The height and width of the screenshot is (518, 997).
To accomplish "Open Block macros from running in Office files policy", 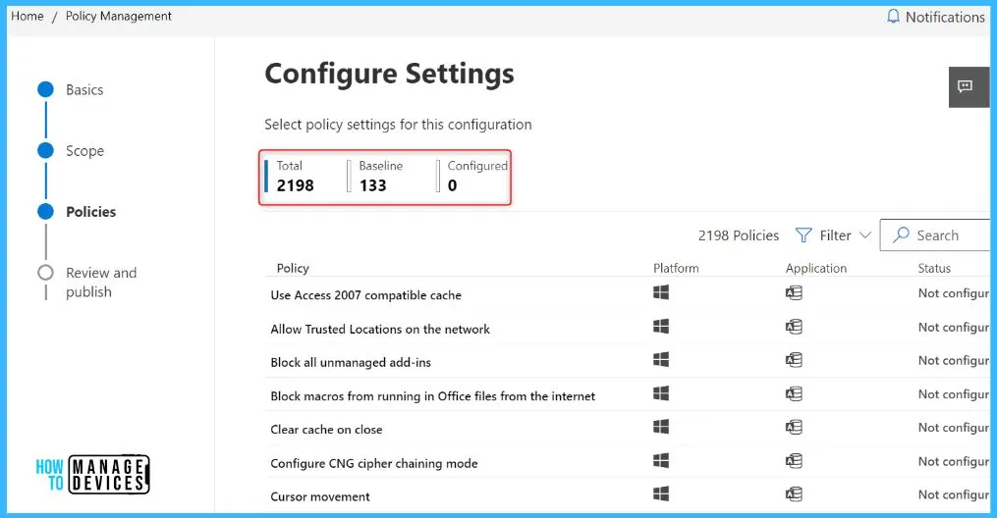I will click(432, 396).
